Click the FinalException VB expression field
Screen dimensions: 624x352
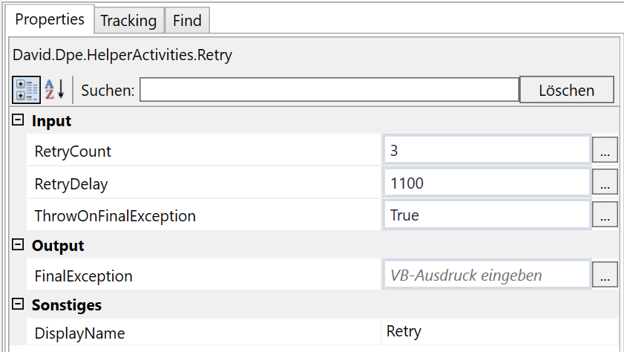click(487, 276)
